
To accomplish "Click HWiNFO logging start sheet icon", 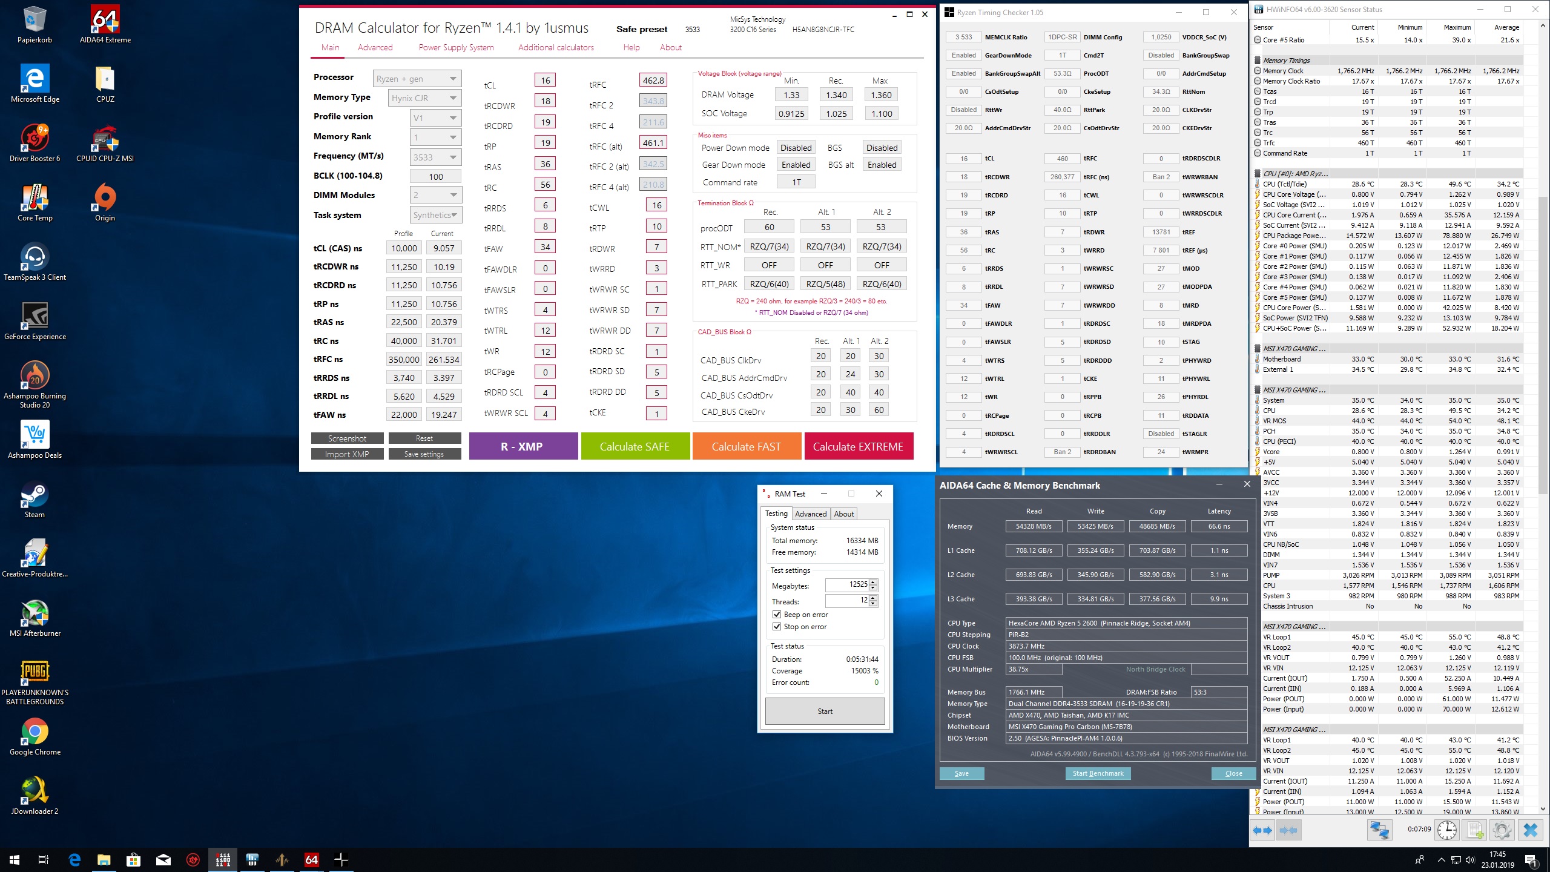I will 1474,830.
